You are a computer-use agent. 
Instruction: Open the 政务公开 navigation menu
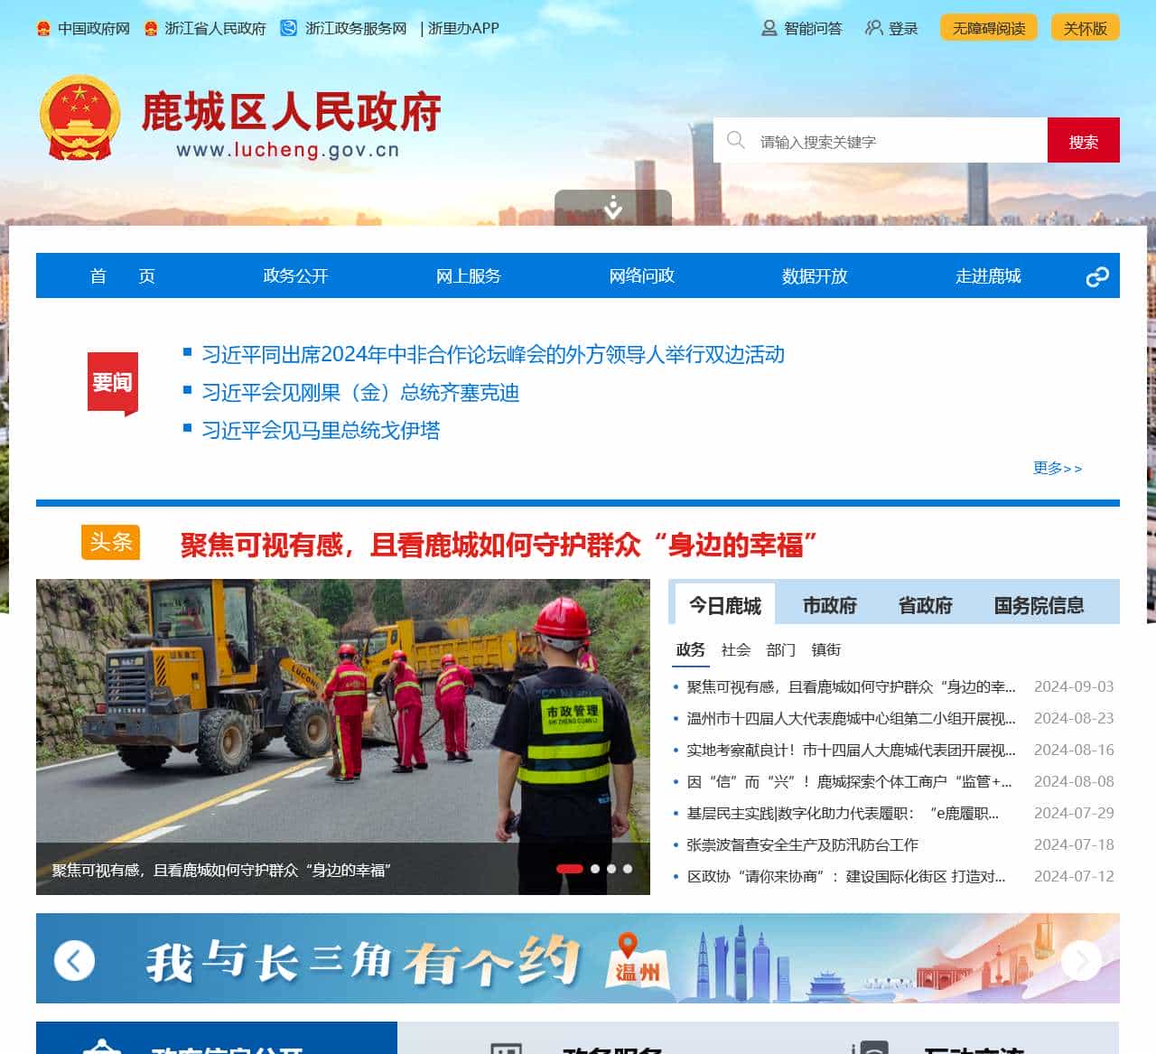point(294,276)
